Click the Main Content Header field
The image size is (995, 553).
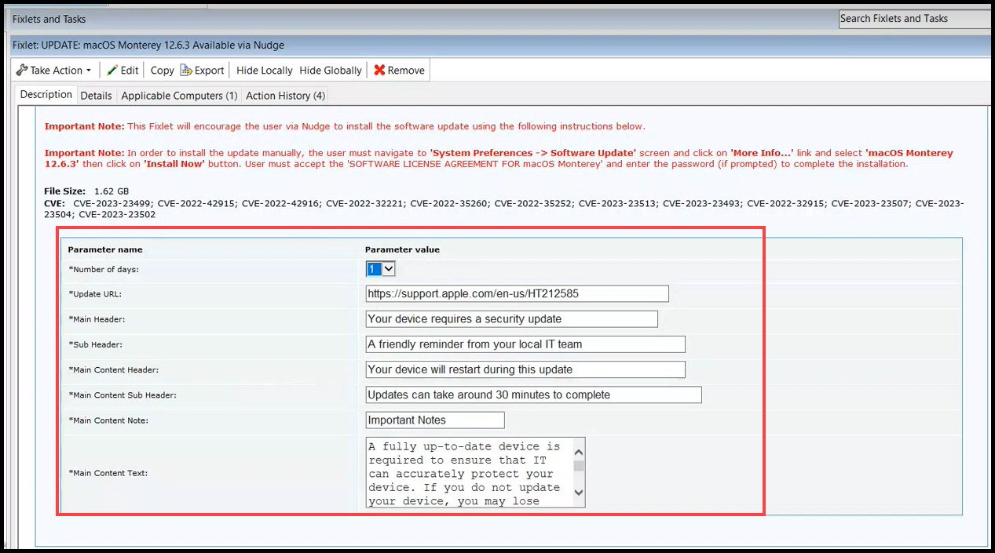tap(525, 369)
